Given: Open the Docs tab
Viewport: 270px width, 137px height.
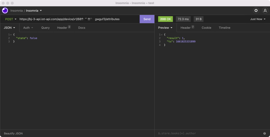Looking at the screenshot, I should point(82,28).
